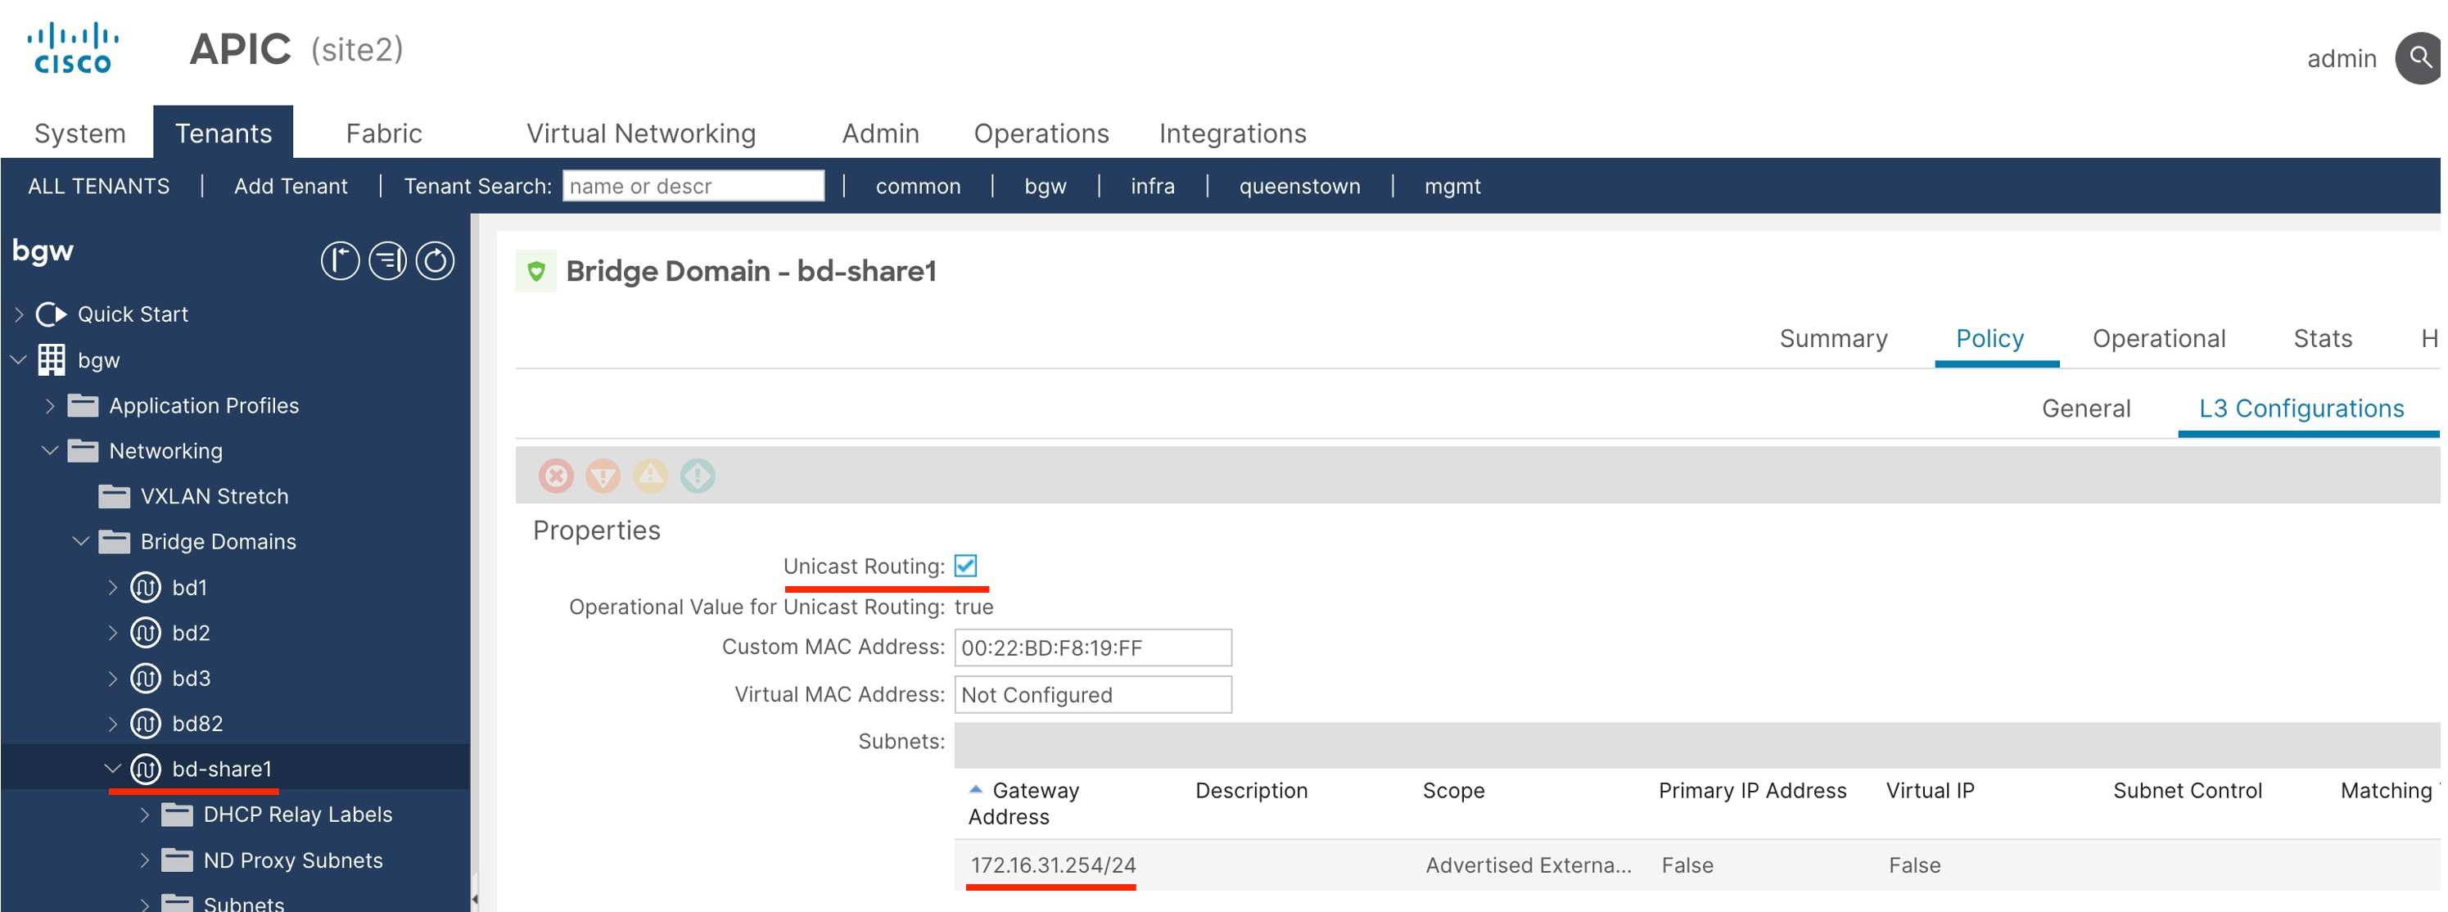Click the Networking folder icon

83,451
